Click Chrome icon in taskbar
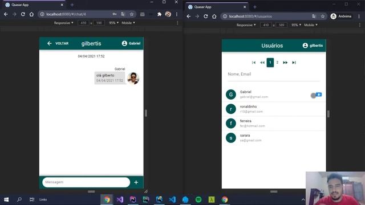 pyautogui.click(x=107, y=199)
